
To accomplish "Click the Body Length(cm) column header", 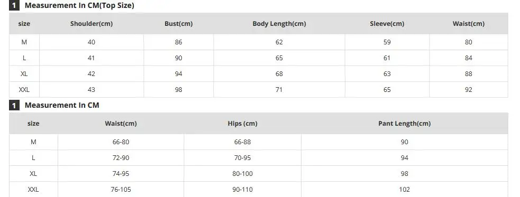I will pos(279,24).
